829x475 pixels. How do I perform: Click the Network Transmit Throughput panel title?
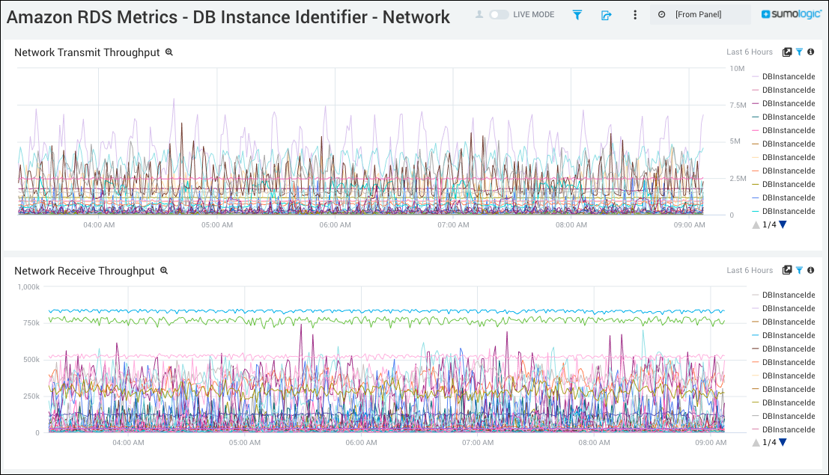[x=87, y=52]
